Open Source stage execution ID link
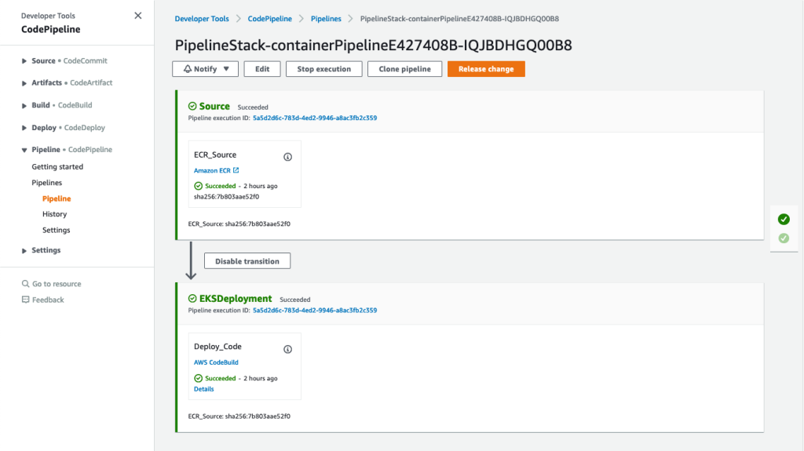804x451 pixels. [x=315, y=118]
